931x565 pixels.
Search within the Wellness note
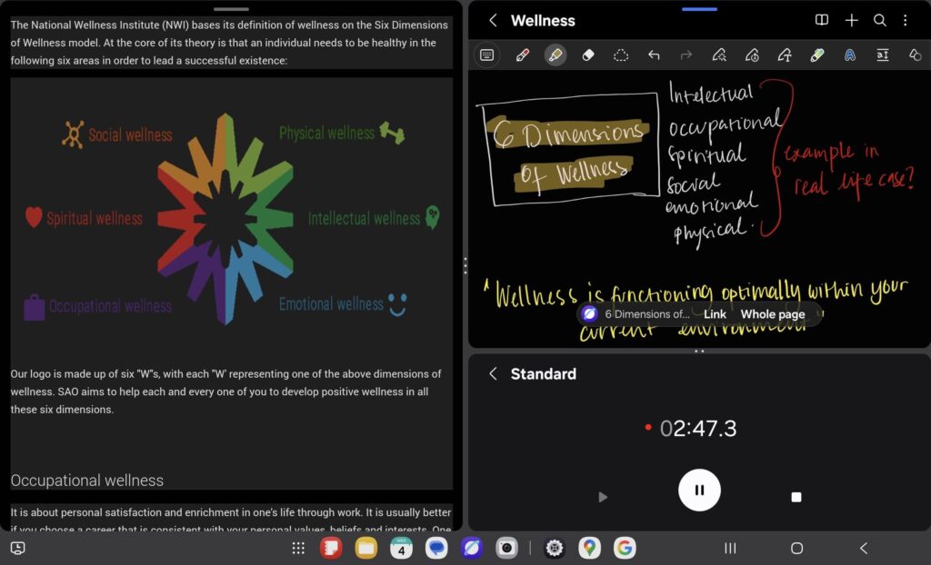(879, 20)
